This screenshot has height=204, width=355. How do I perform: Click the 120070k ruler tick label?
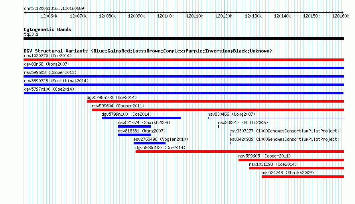(x=78, y=16)
